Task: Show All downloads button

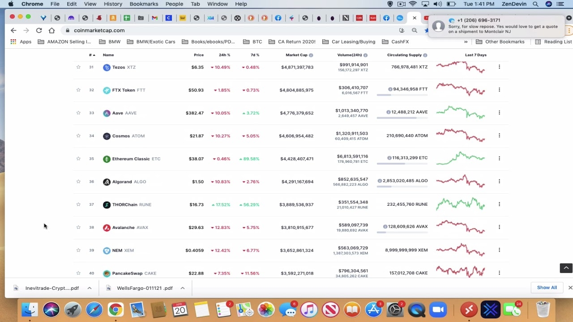Action: (547, 288)
